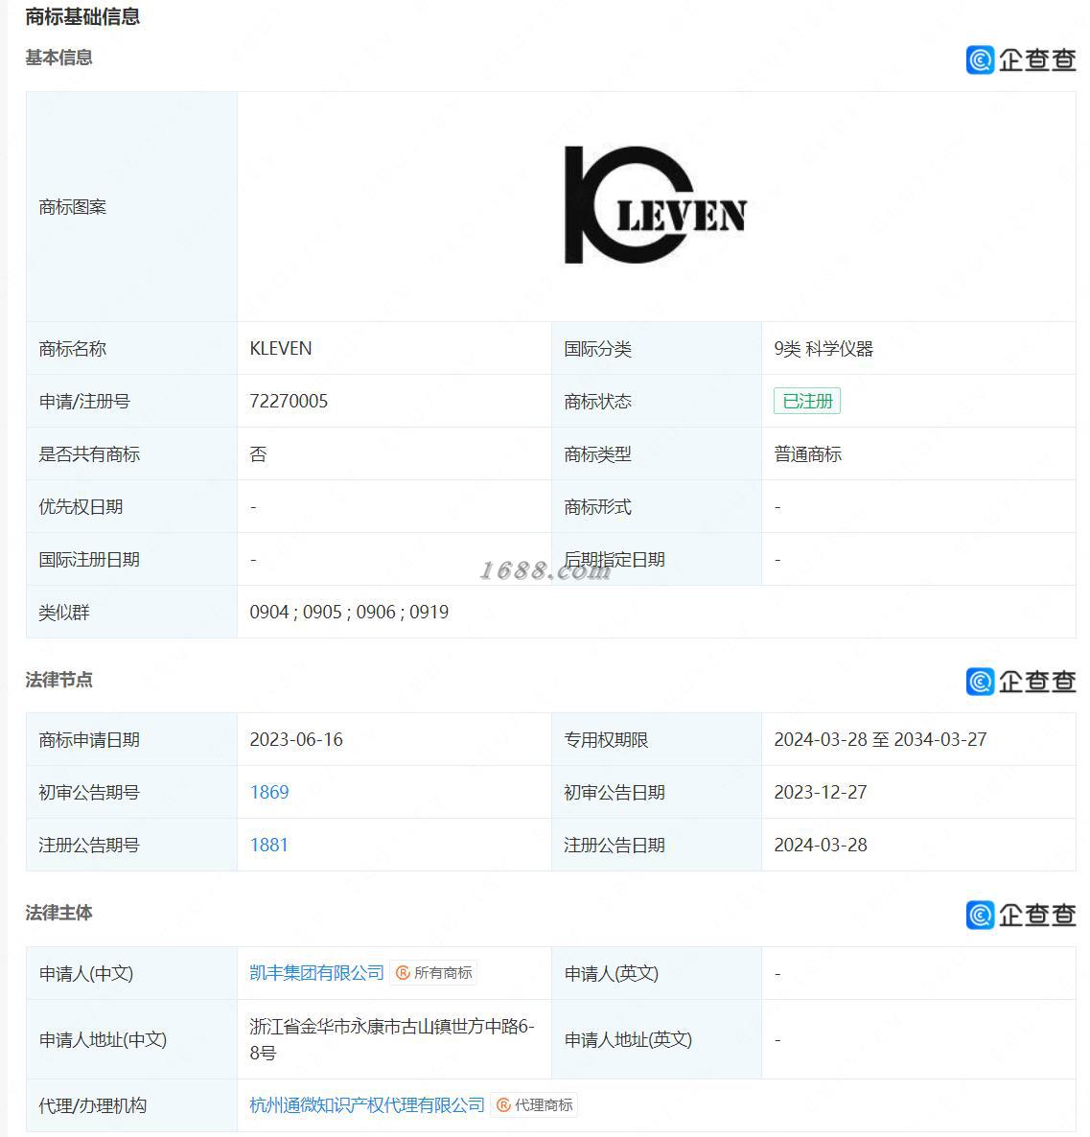Click the 优先权日期 label

tap(81, 507)
